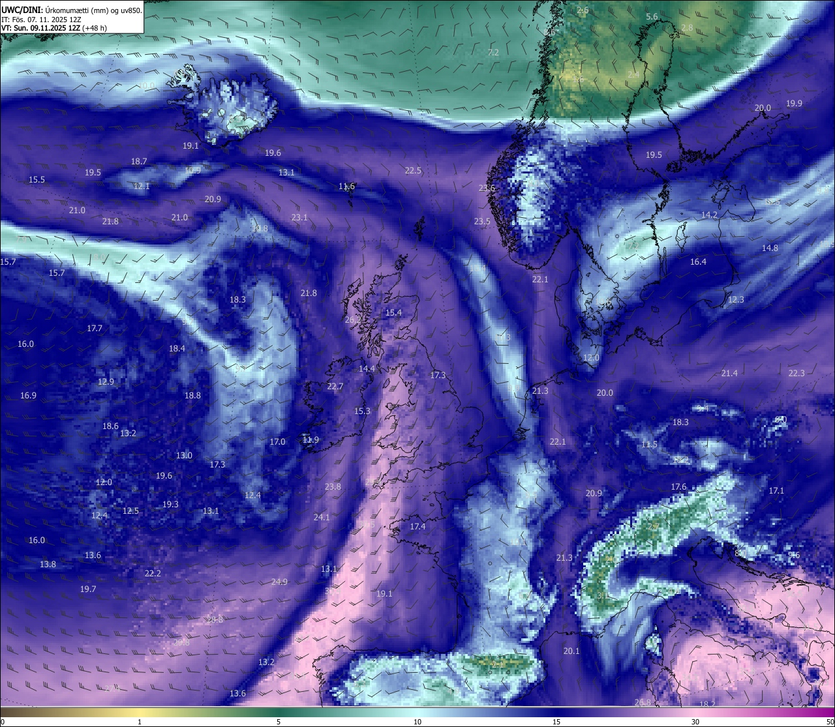Click the value 12.5 in the Atlantic
Viewport: 835px width, 727px height.
(x=130, y=511)
